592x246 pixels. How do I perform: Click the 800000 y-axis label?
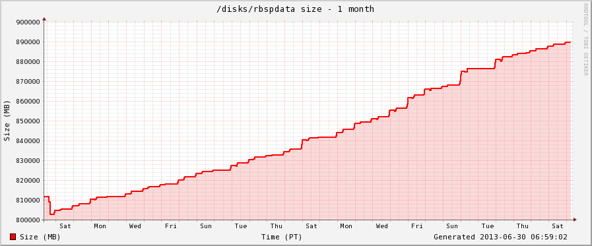click(28, 220)
